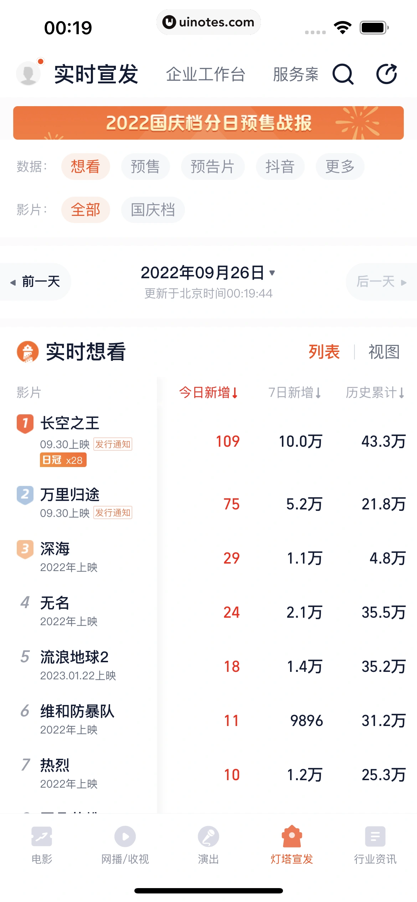
Task: Open the date picker for 2022年09月26日
Action: [208, 273]
